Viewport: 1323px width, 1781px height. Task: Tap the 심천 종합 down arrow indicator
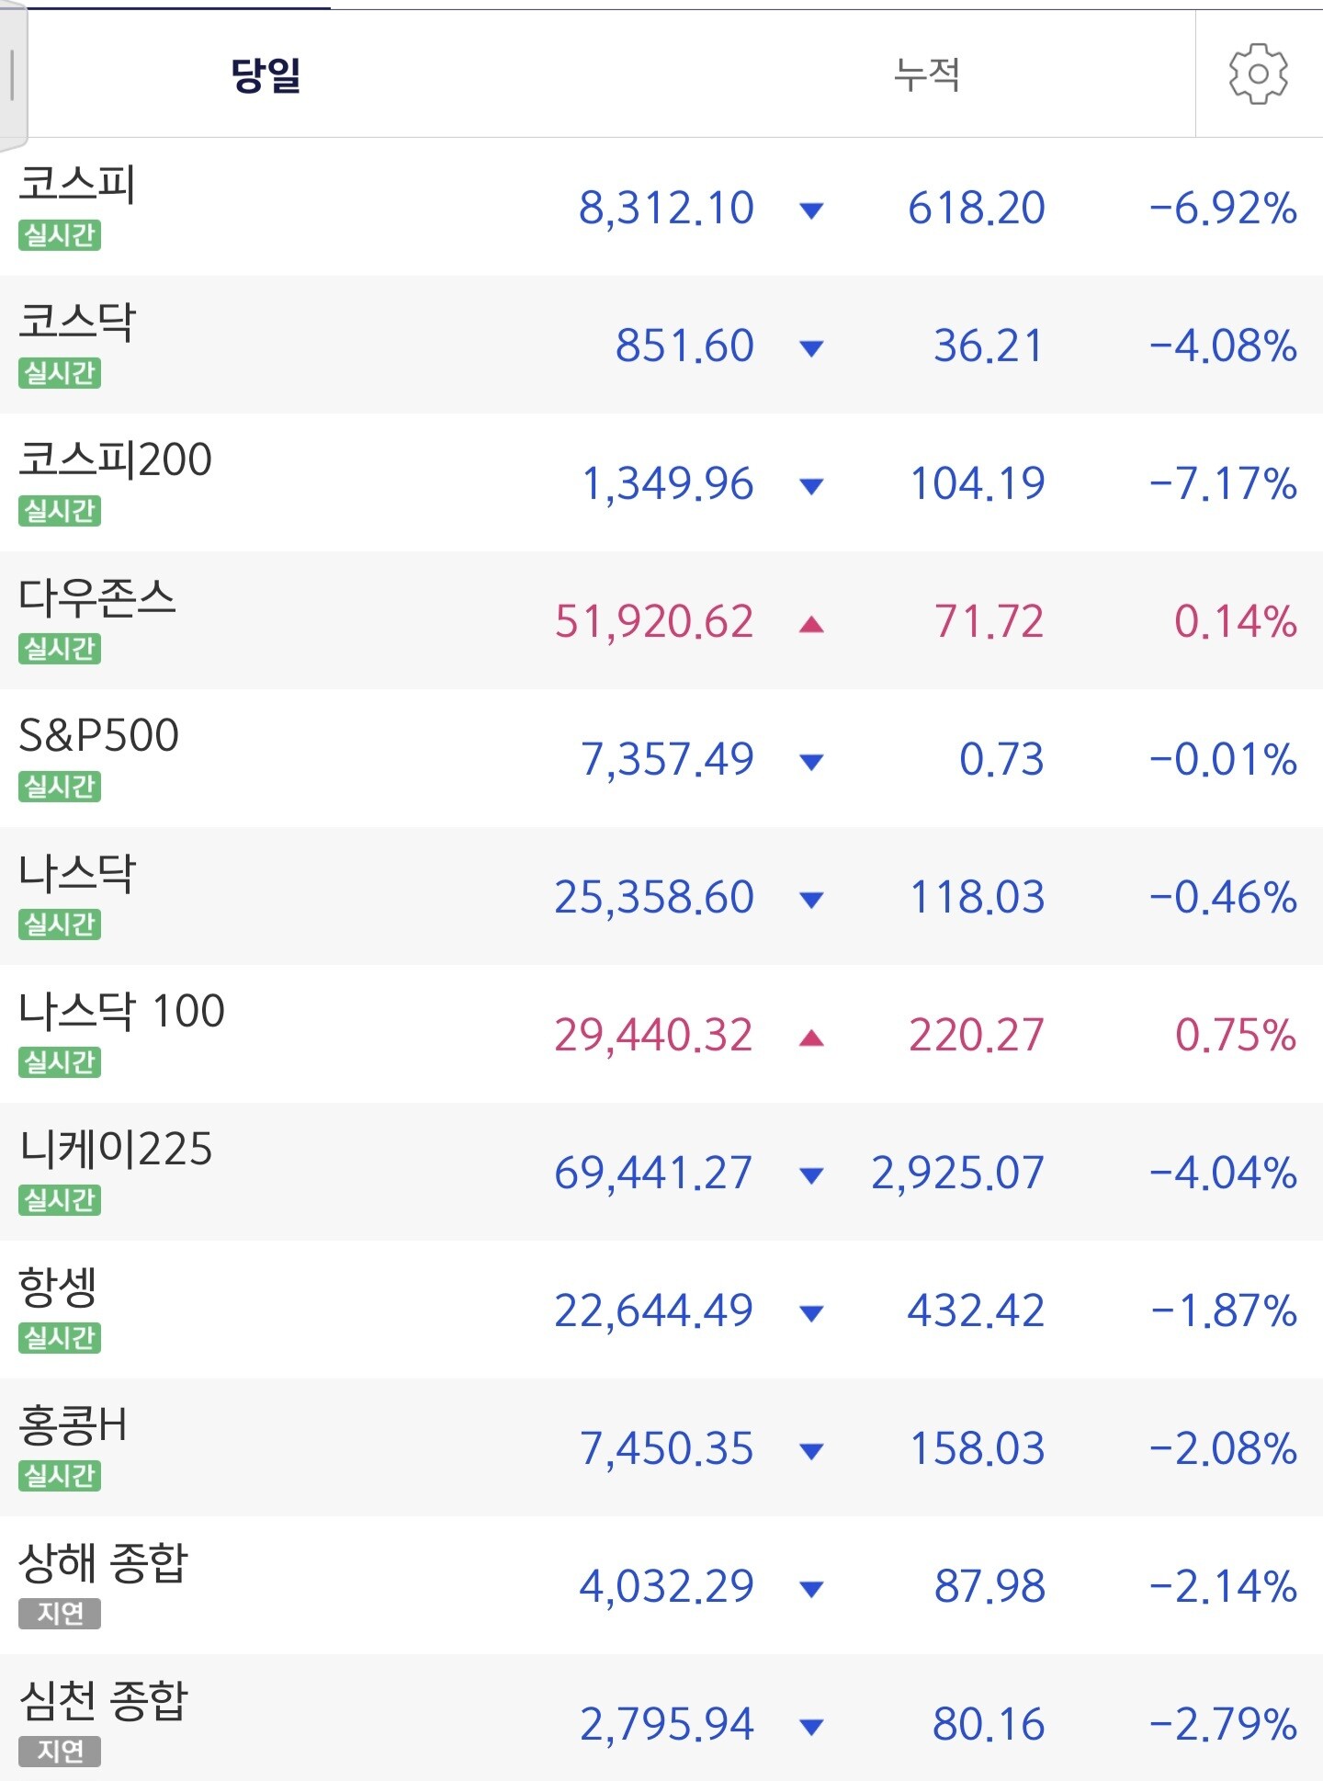pos(811,1728)
